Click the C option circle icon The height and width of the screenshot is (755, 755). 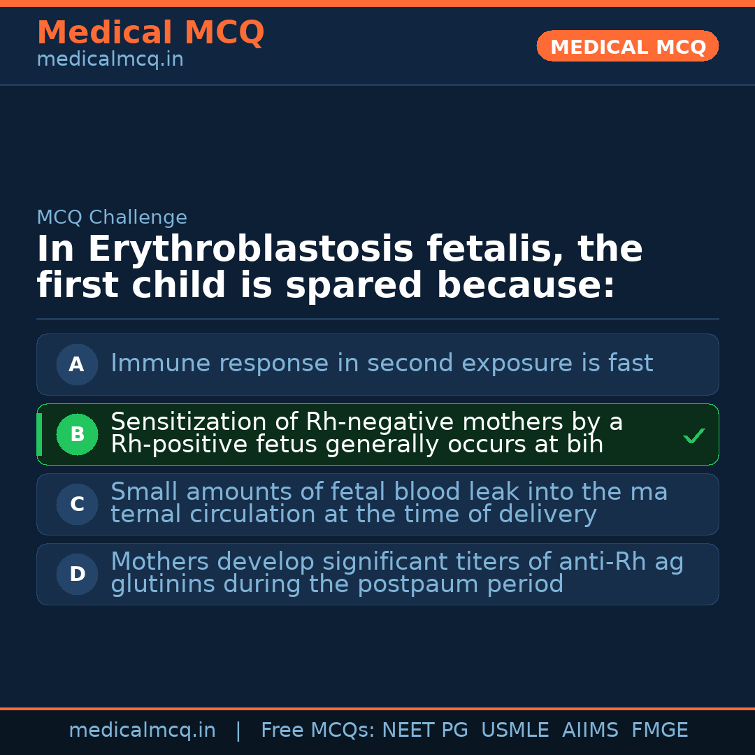77,504
